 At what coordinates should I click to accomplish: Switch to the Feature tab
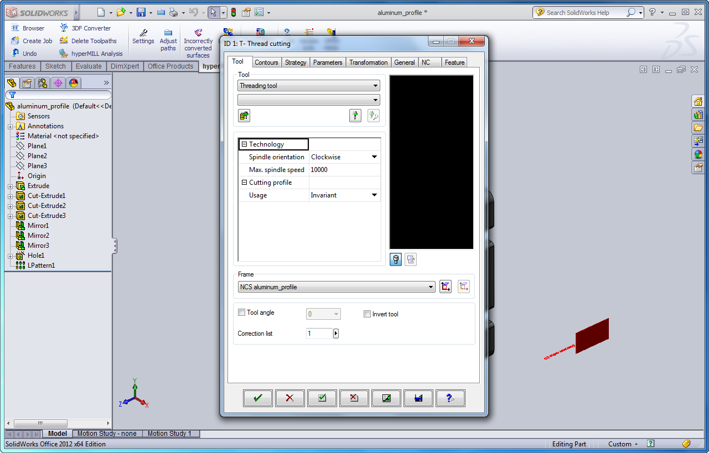coord(454,63)
